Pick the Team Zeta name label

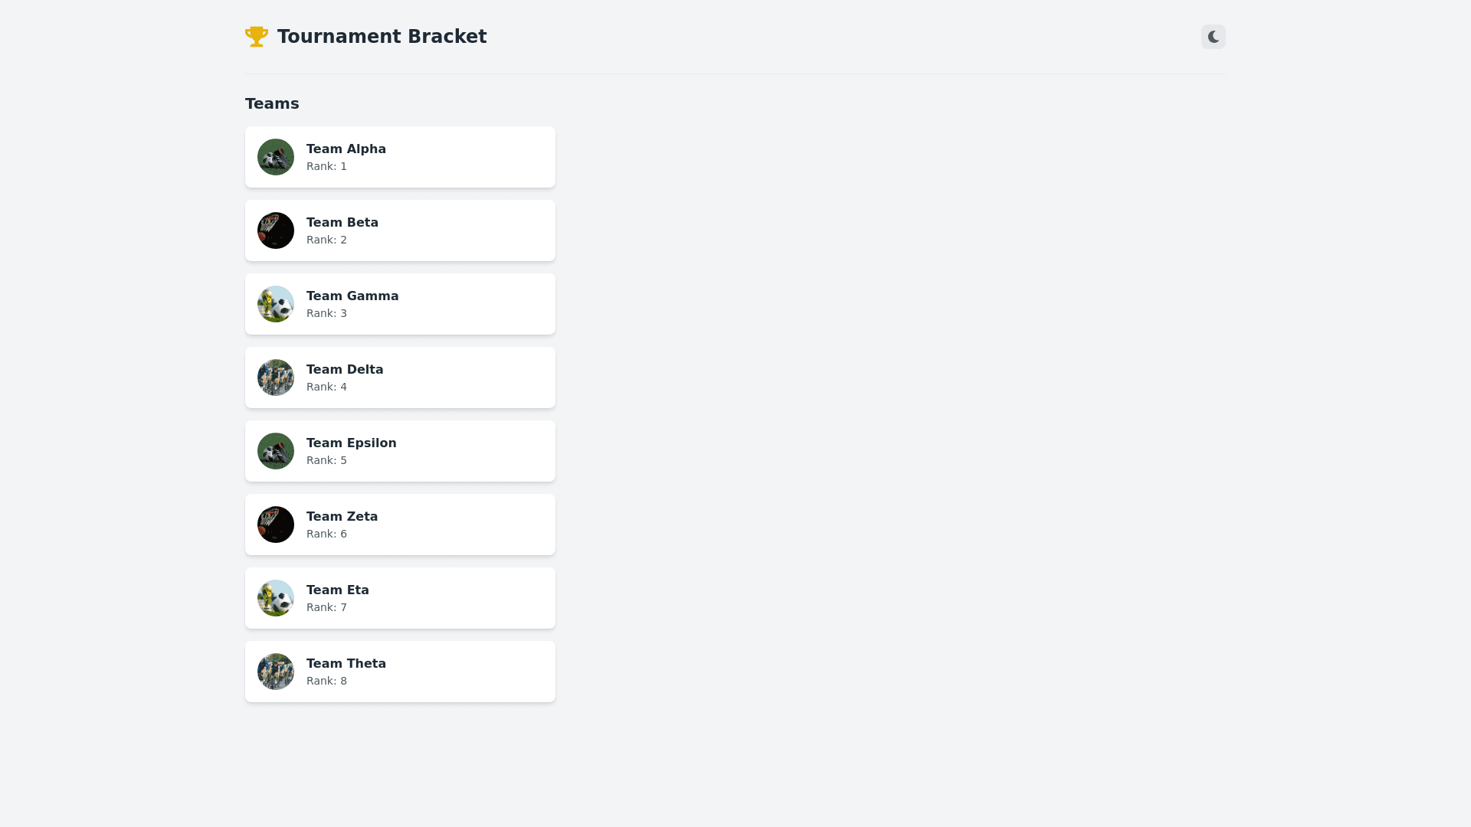click(x=342, y=517)
